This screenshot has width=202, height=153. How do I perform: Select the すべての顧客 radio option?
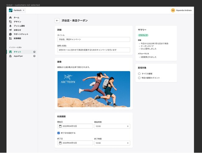139,74
